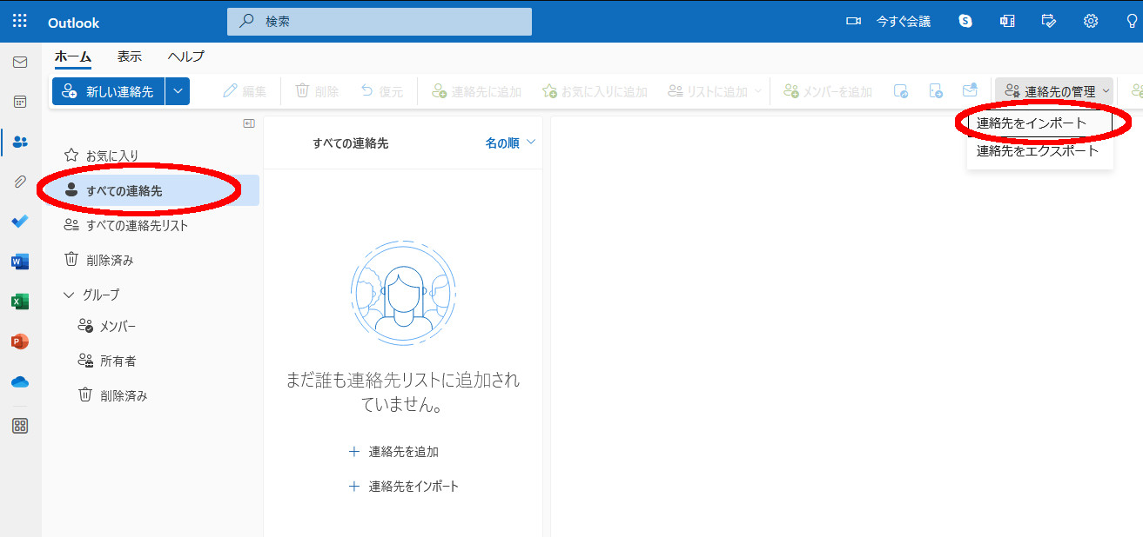
Task: Open OneDrive cloud icon
Action: (x=20, y=381)
